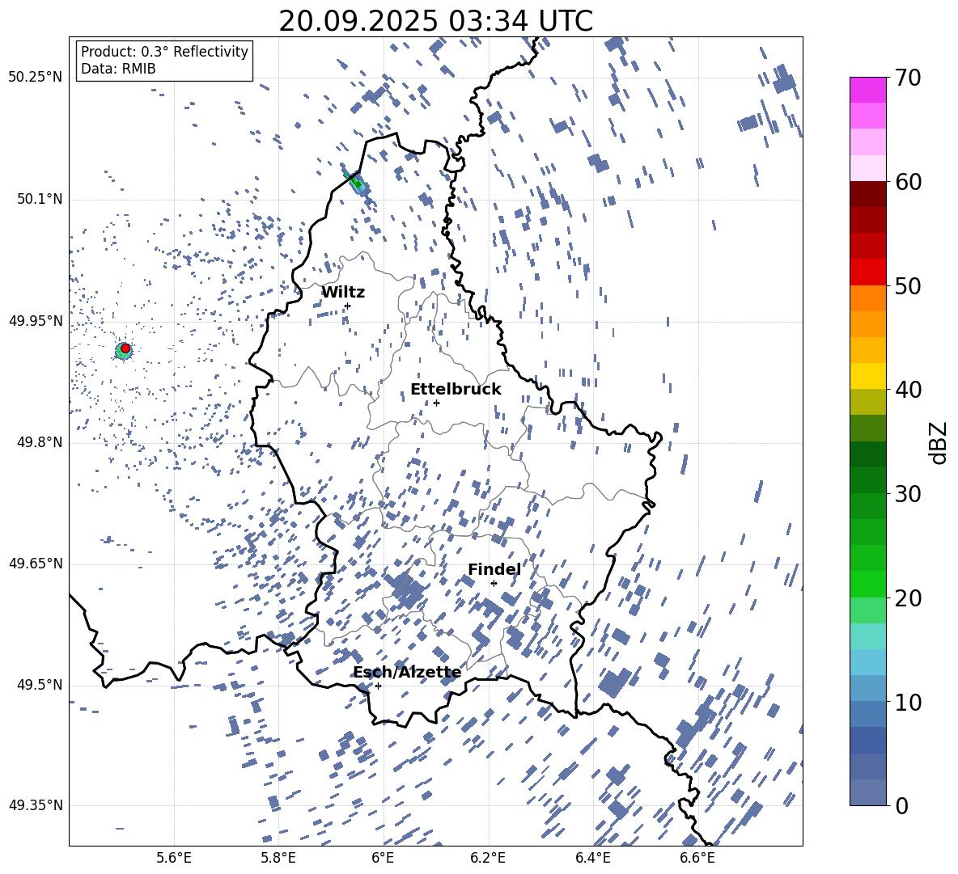Click the dBZ colorbar axis label
The width and height of the screenshot is (958, 874).
tap(939, 442)
